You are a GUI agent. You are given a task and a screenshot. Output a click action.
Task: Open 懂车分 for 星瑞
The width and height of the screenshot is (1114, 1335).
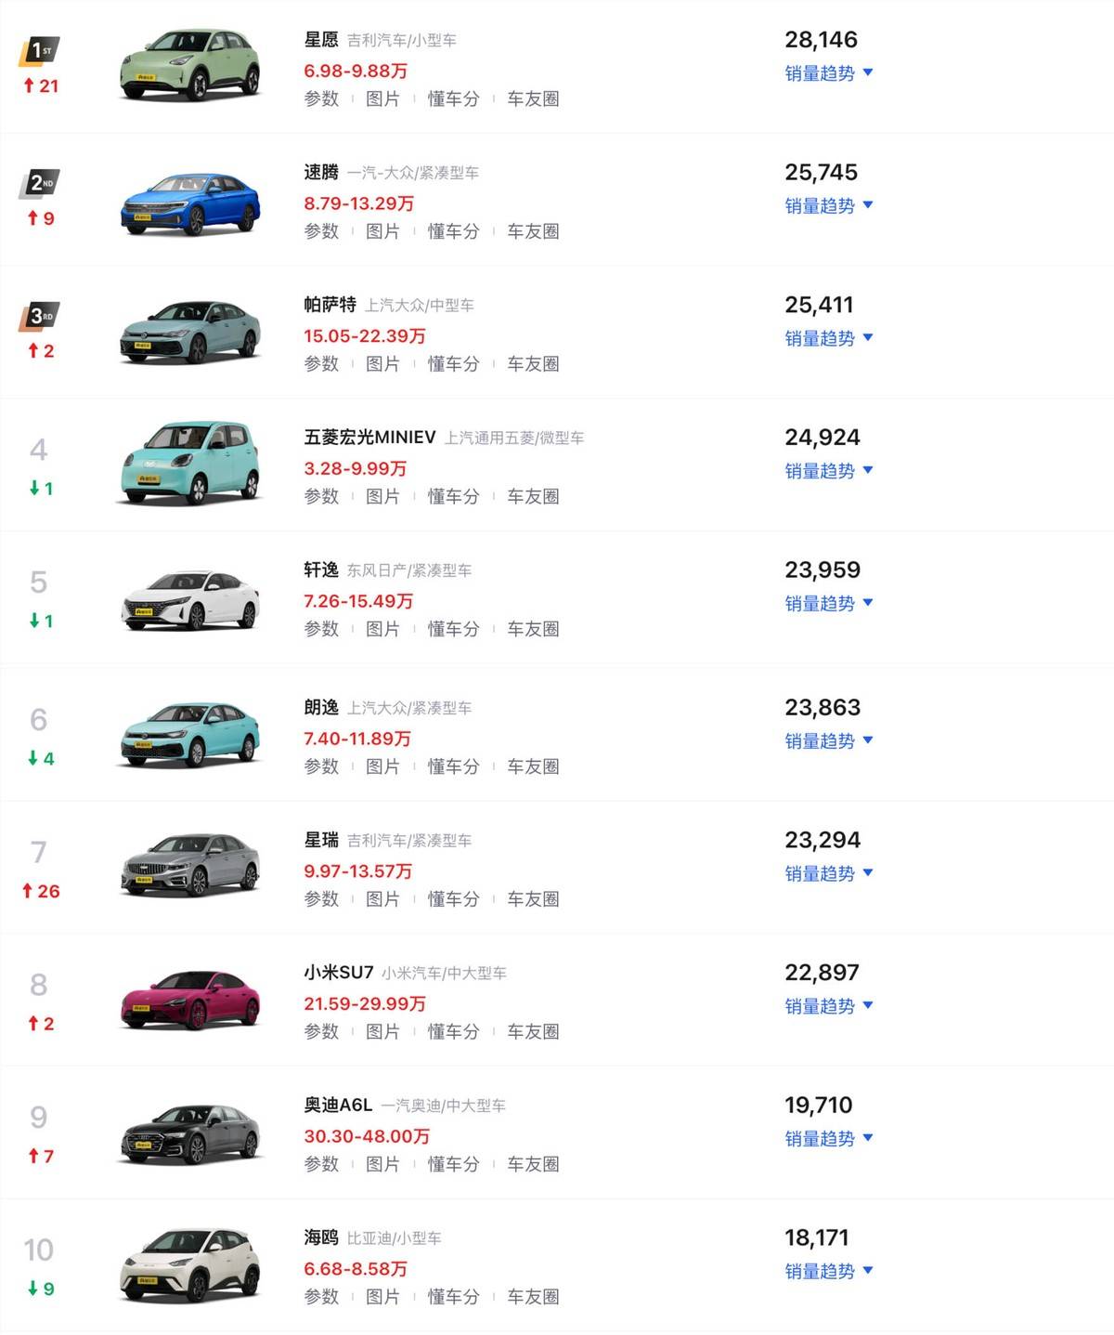453,899
